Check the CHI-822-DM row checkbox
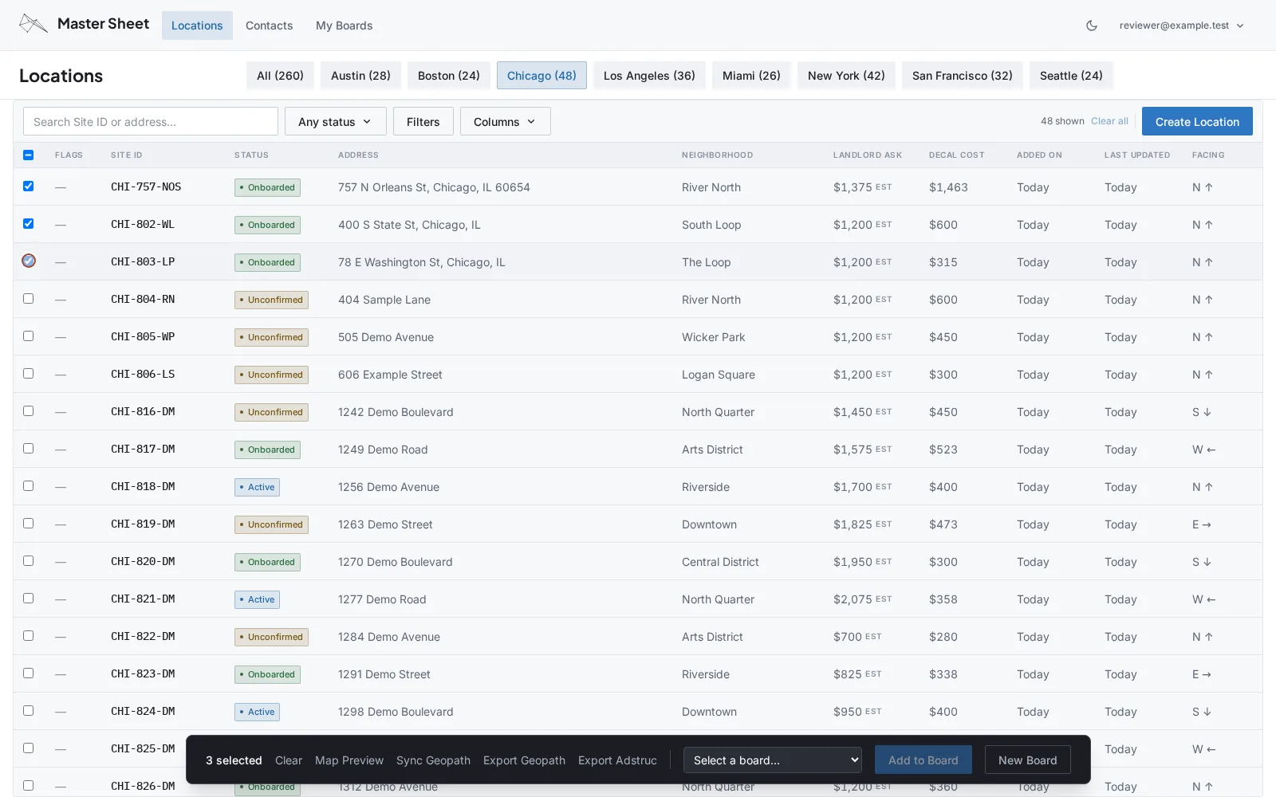The width and height of the screenshot is (1276, 797). [x=28, y=635]
